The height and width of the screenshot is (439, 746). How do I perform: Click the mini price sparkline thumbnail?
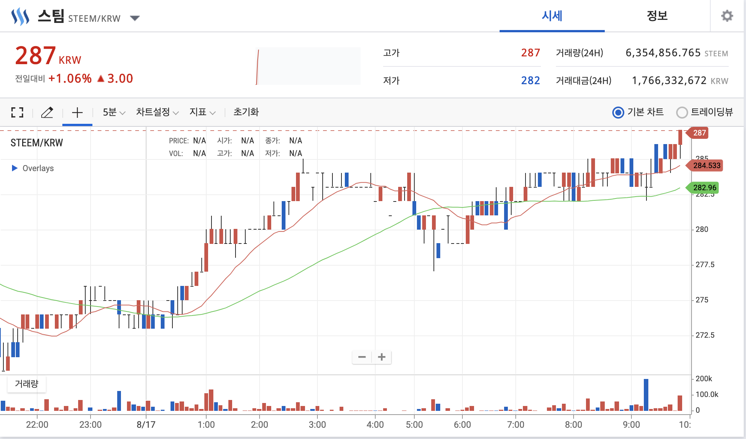tap(308, 66)
